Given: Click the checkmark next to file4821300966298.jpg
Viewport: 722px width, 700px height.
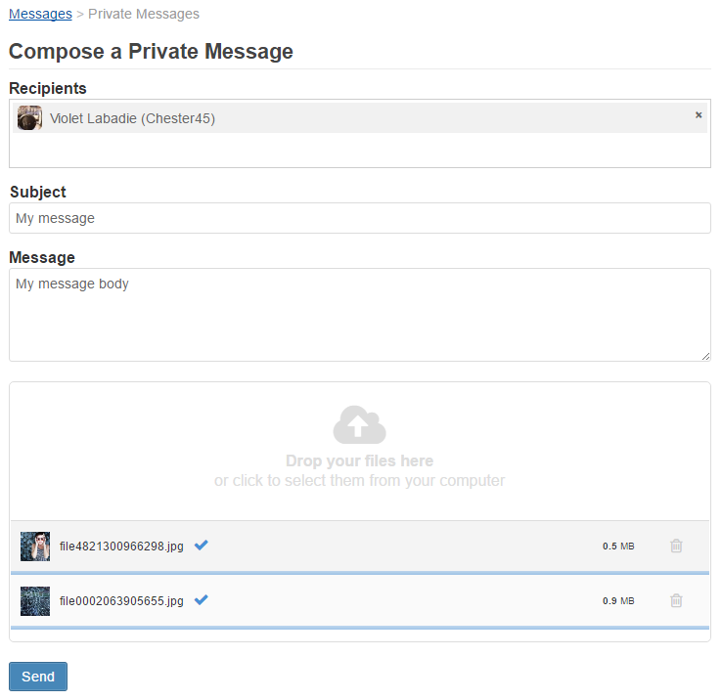Looking at the screenshot, I should tap(202, 546).
